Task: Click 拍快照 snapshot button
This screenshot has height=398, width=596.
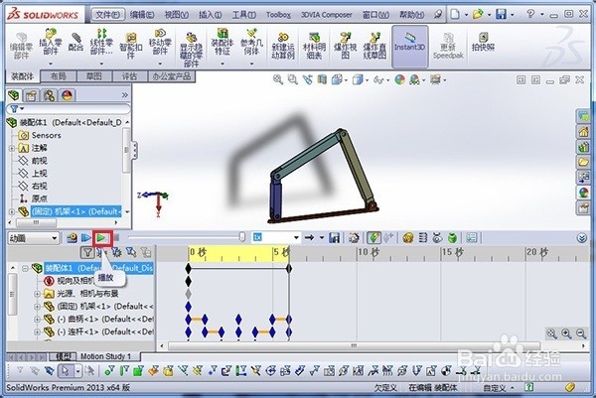Action: (483, 42)
